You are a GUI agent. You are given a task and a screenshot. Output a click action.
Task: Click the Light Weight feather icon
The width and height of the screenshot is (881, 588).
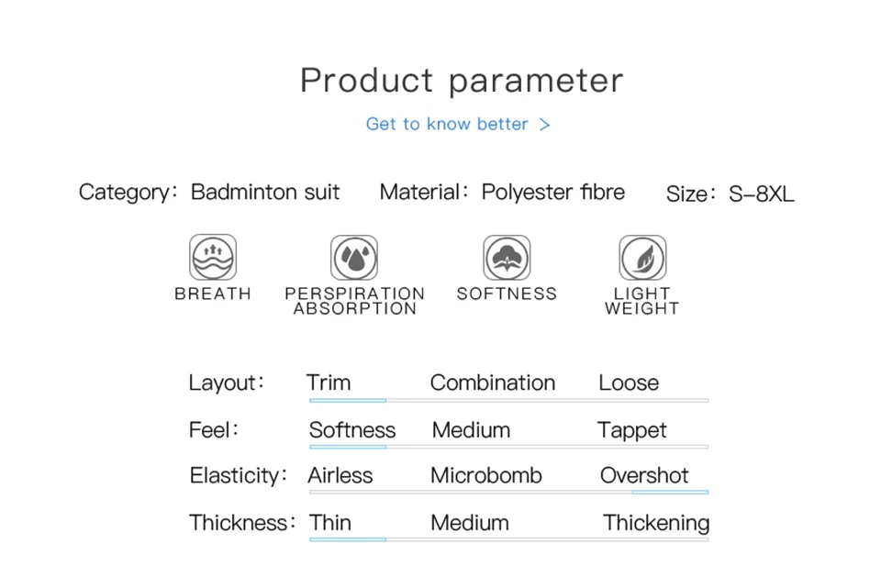pos(642,258)
